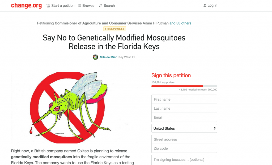
Task: Open the mosquito petition image
Action: 74,108
